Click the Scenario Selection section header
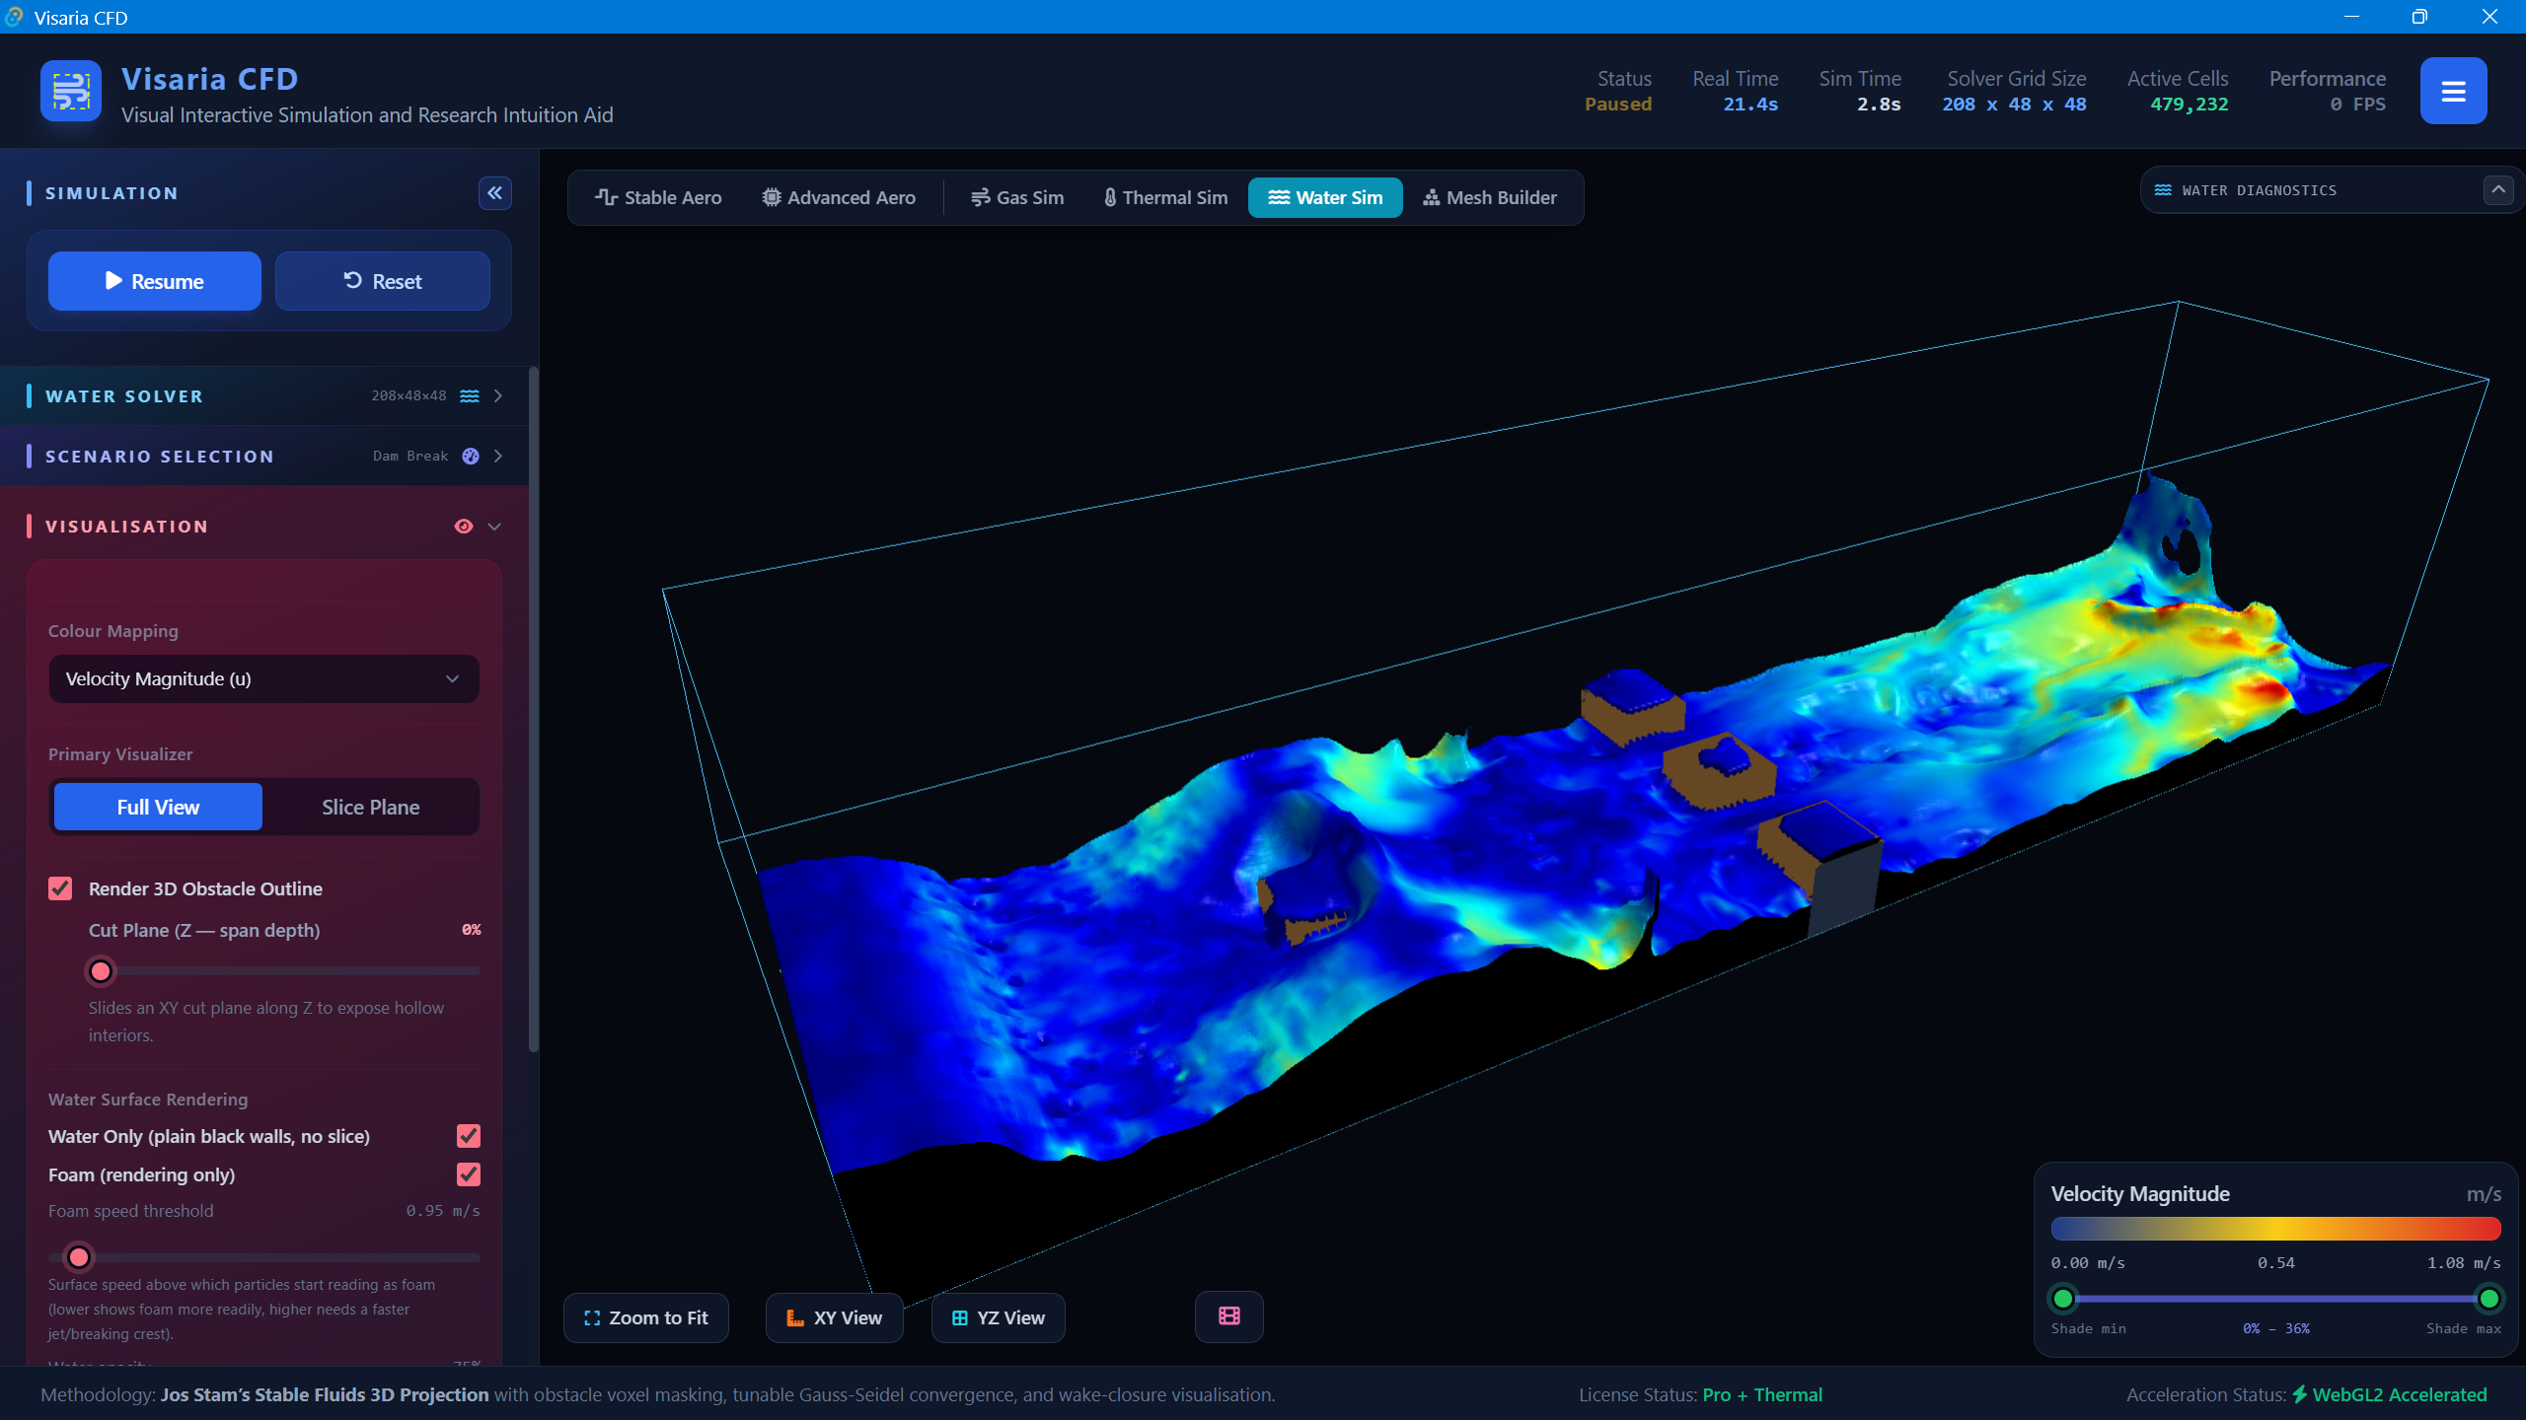 pyautogui.click(x=264, y=456)
